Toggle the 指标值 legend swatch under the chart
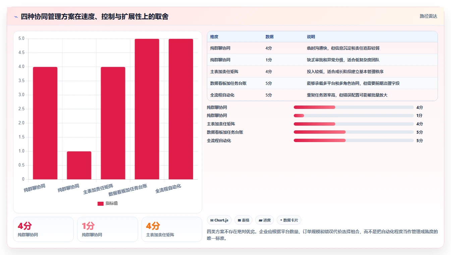 coord(101,203)
